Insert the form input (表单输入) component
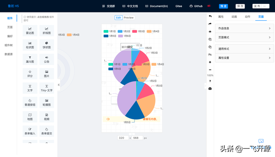275x157 pixels. [30, 132]
